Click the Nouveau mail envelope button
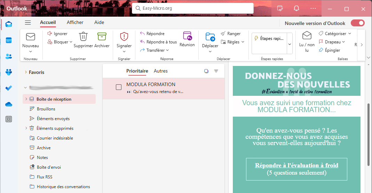The image size is (372, 193). pos(31,37)
